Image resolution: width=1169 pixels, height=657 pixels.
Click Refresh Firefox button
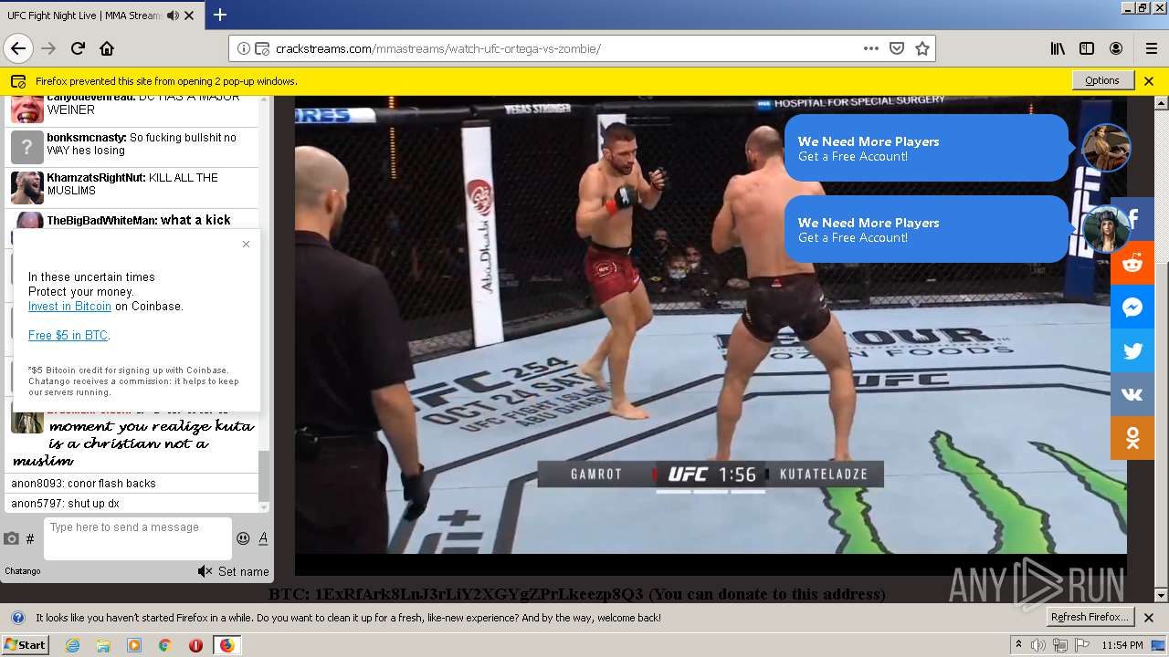pyautogui.click(x=1090, y=617)
